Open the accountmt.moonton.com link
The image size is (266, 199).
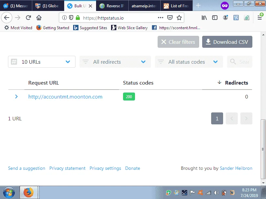click(65, 97)
